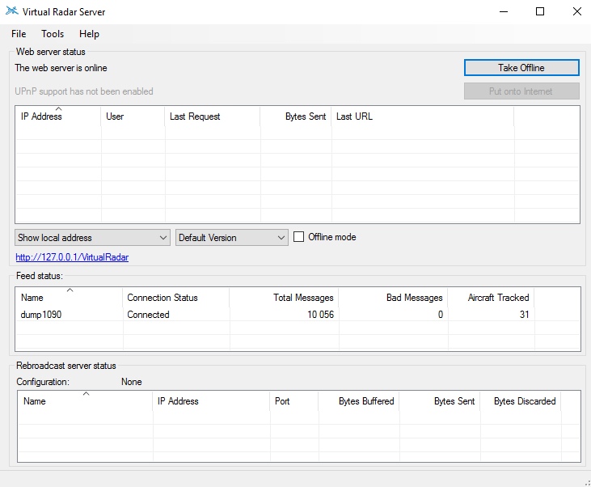This screenshot has height=487, width=591.
Task: Sort by Last Request column header
Action: (x=213, y=116)
